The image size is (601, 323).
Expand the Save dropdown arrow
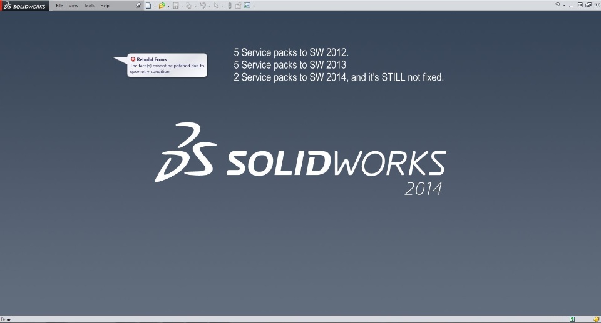182,6
